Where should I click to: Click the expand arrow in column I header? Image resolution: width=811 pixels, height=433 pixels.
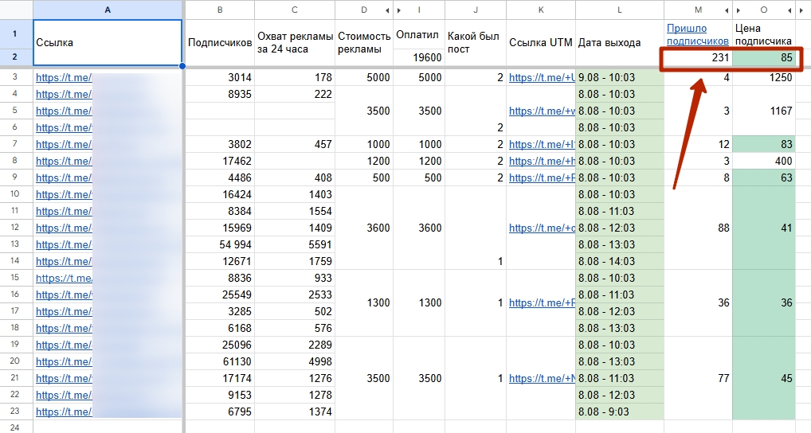pyautogui.click(x=399, y=10)
